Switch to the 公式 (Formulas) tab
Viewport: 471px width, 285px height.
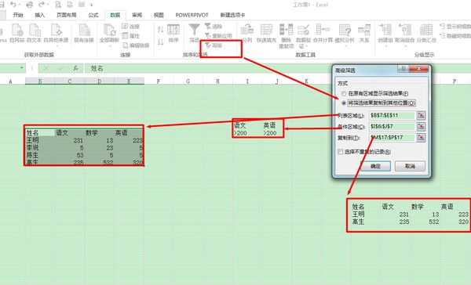click(93, 15)
